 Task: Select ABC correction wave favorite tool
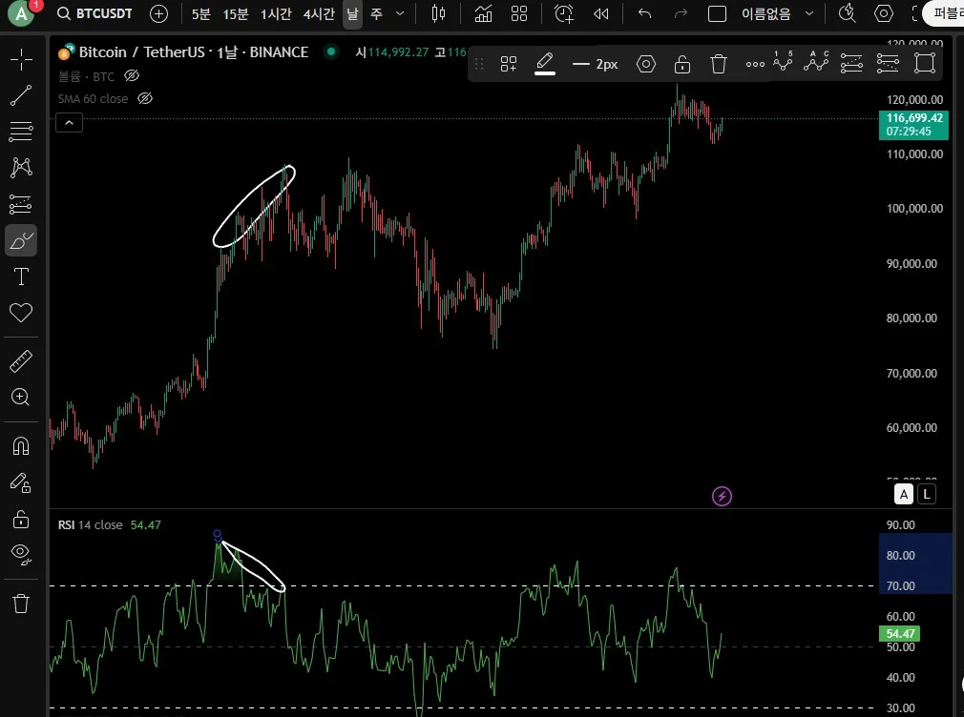[816, 62]
